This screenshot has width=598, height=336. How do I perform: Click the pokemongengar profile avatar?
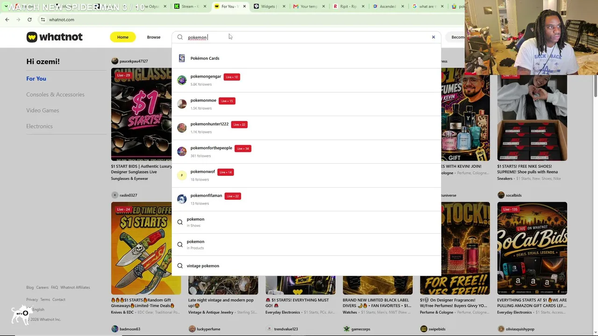coord(182,80)
